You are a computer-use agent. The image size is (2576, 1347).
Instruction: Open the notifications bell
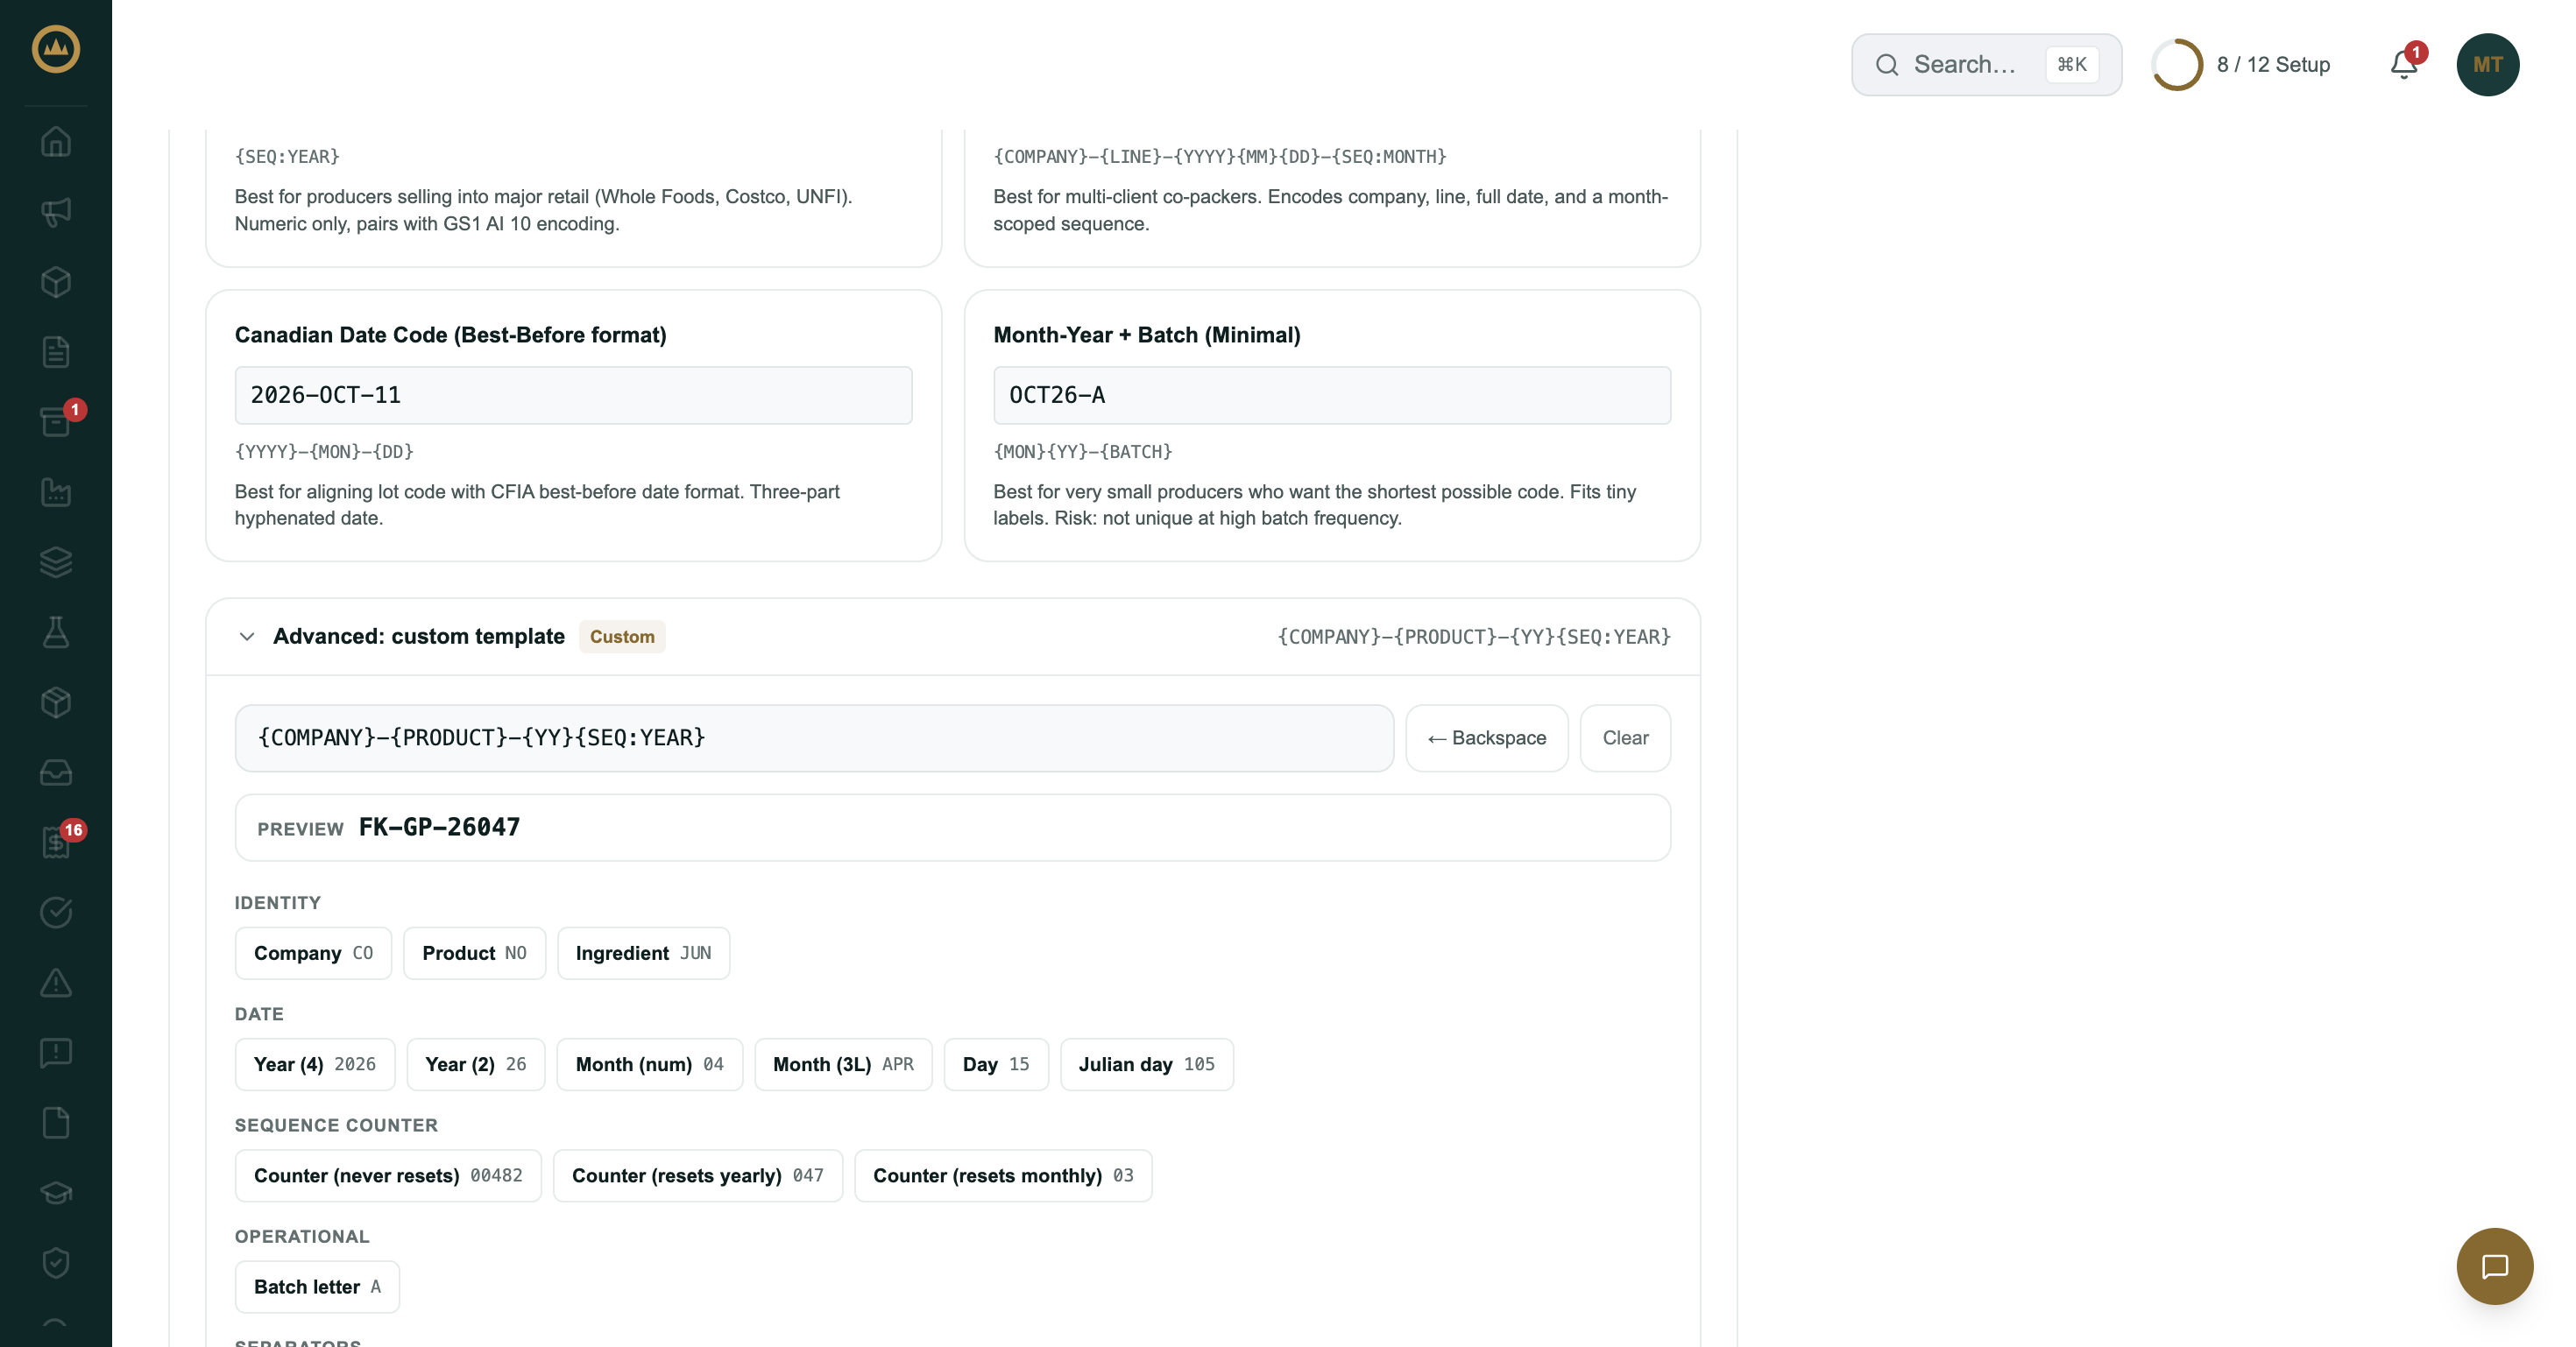click(2404, 64)
